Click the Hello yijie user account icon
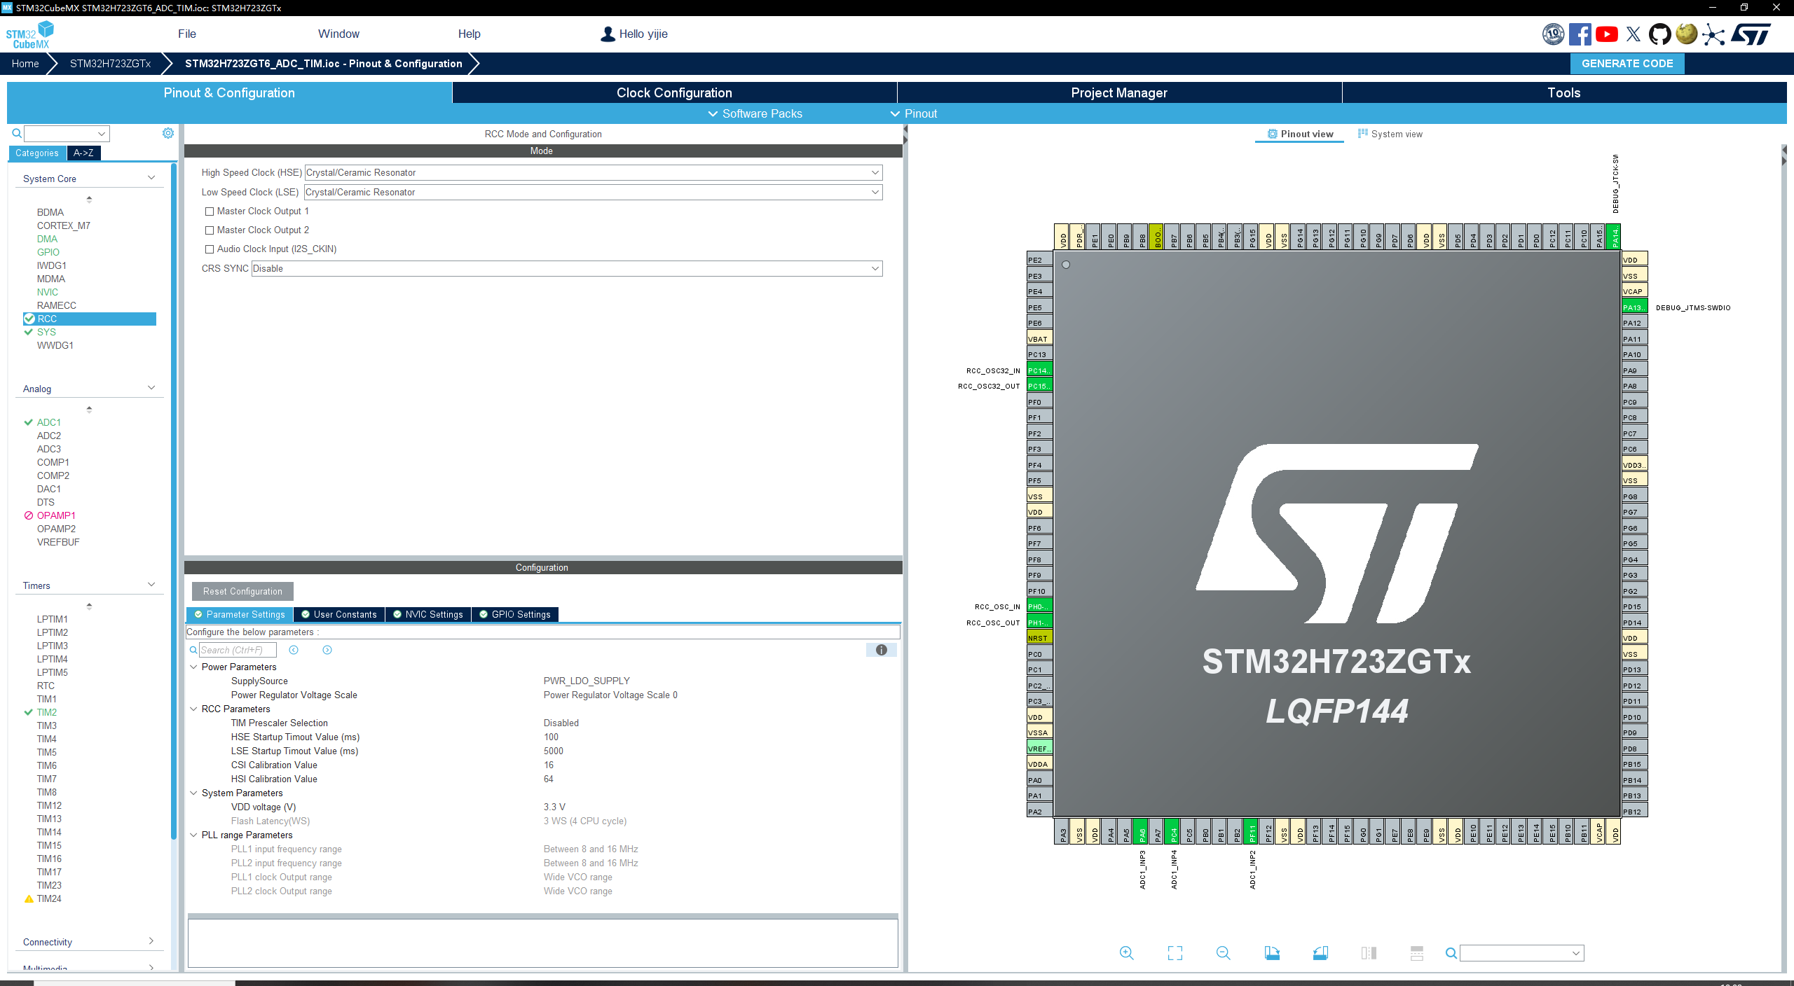 (608, 34)
